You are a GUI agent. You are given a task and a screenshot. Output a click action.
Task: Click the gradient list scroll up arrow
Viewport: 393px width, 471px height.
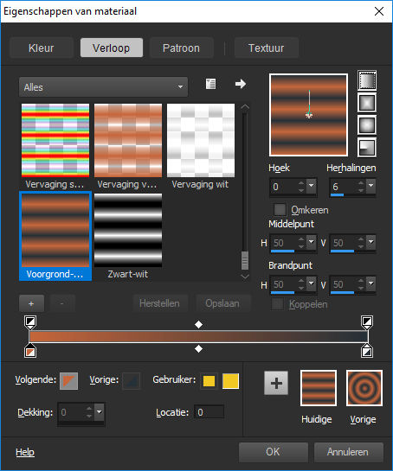click(x=245, y=106)
